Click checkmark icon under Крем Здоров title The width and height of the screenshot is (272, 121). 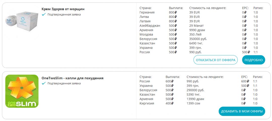(x=44, y=15)
